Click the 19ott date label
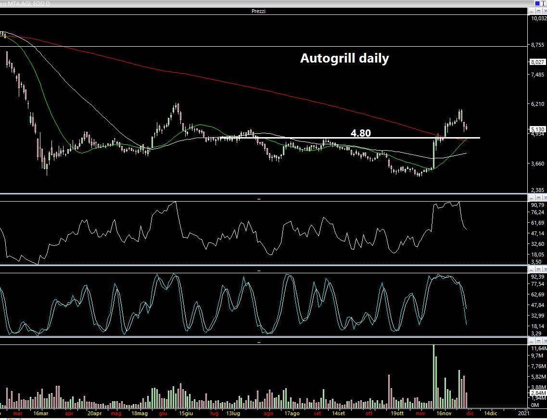Image resolution: width=547 pixels, height=420 pixels. click(x=397, y=414)
